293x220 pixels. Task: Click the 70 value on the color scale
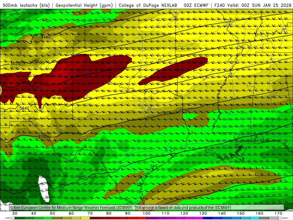pyautogui.click(x=90, y=213)
